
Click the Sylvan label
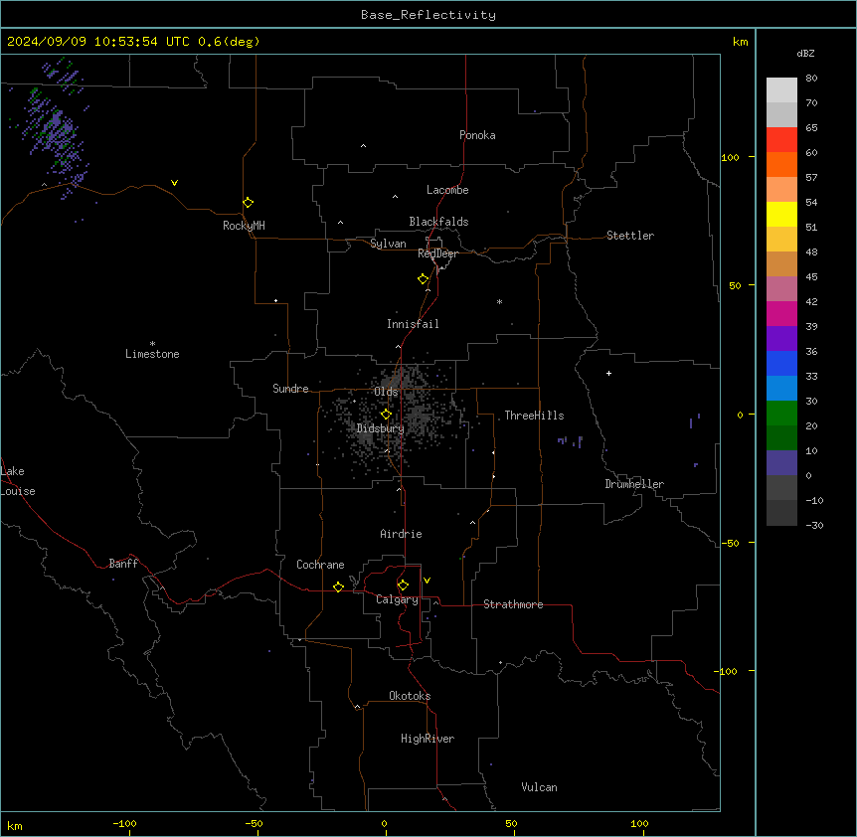(x=388, y=244)
